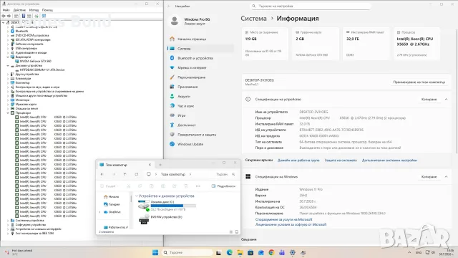The width and height of the screenshot is (458, 258).
Task: Go back in File Explorer window
Action: [x=102, y=174]
